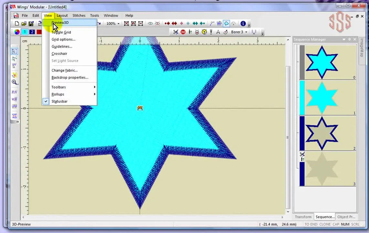The width and height of the screenshot is (369, 233).
Task: Switch to the Sequence... tab
Action: click(325, 217)
